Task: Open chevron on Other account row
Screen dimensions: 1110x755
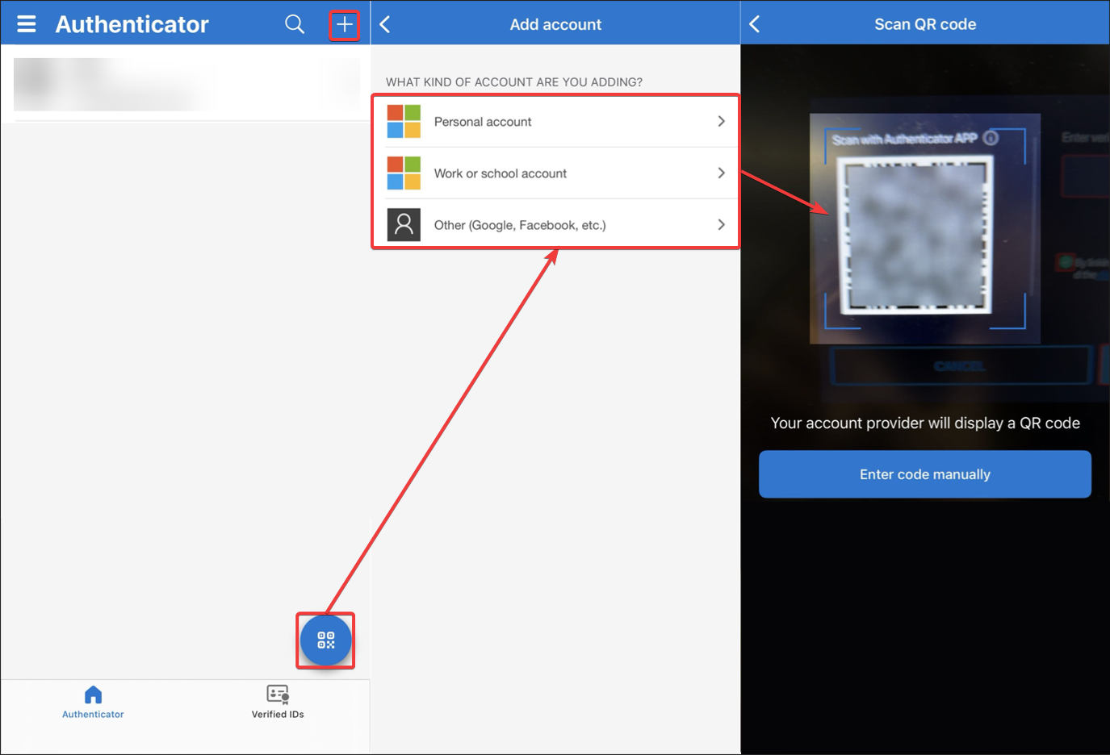Action: [x=721, y=224]
